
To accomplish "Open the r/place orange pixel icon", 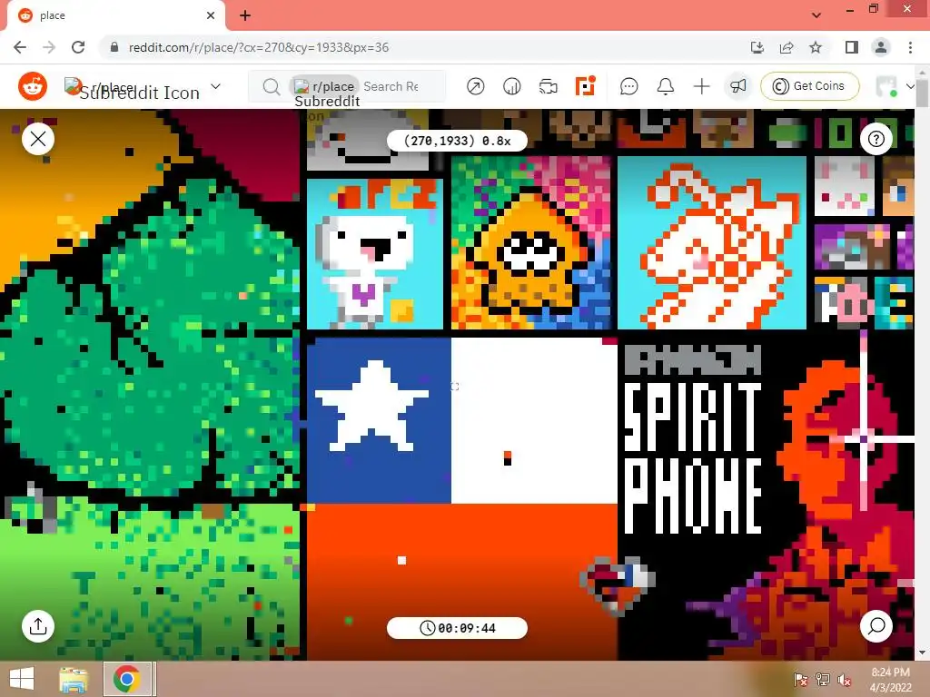I will tap(585, 86).
